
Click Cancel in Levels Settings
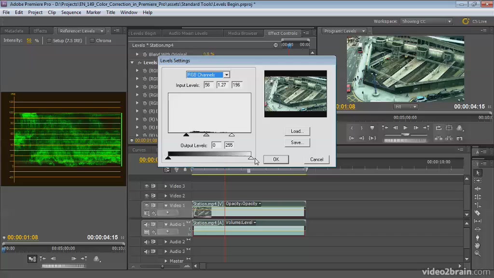pyautogui.click(x=316, y=159)
